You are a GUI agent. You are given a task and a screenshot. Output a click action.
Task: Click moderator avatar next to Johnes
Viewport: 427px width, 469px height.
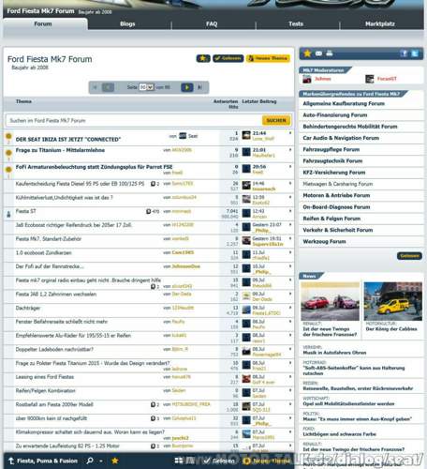[x=307, y=79]
